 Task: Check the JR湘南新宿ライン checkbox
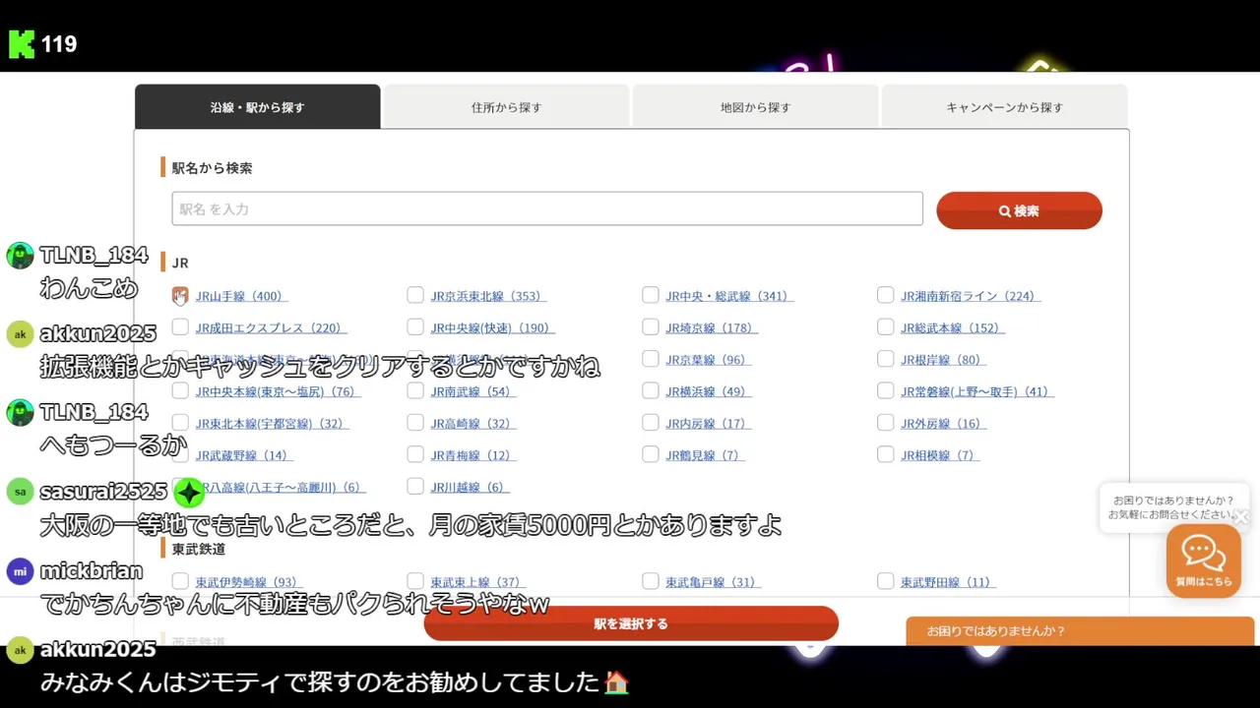[886, 295]
